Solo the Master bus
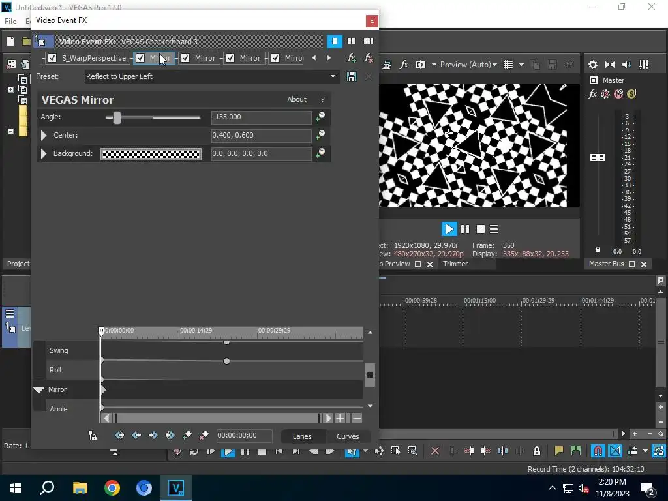Image resolution: width=668 pixels, height=501 pixels. (x=631, y=94)
